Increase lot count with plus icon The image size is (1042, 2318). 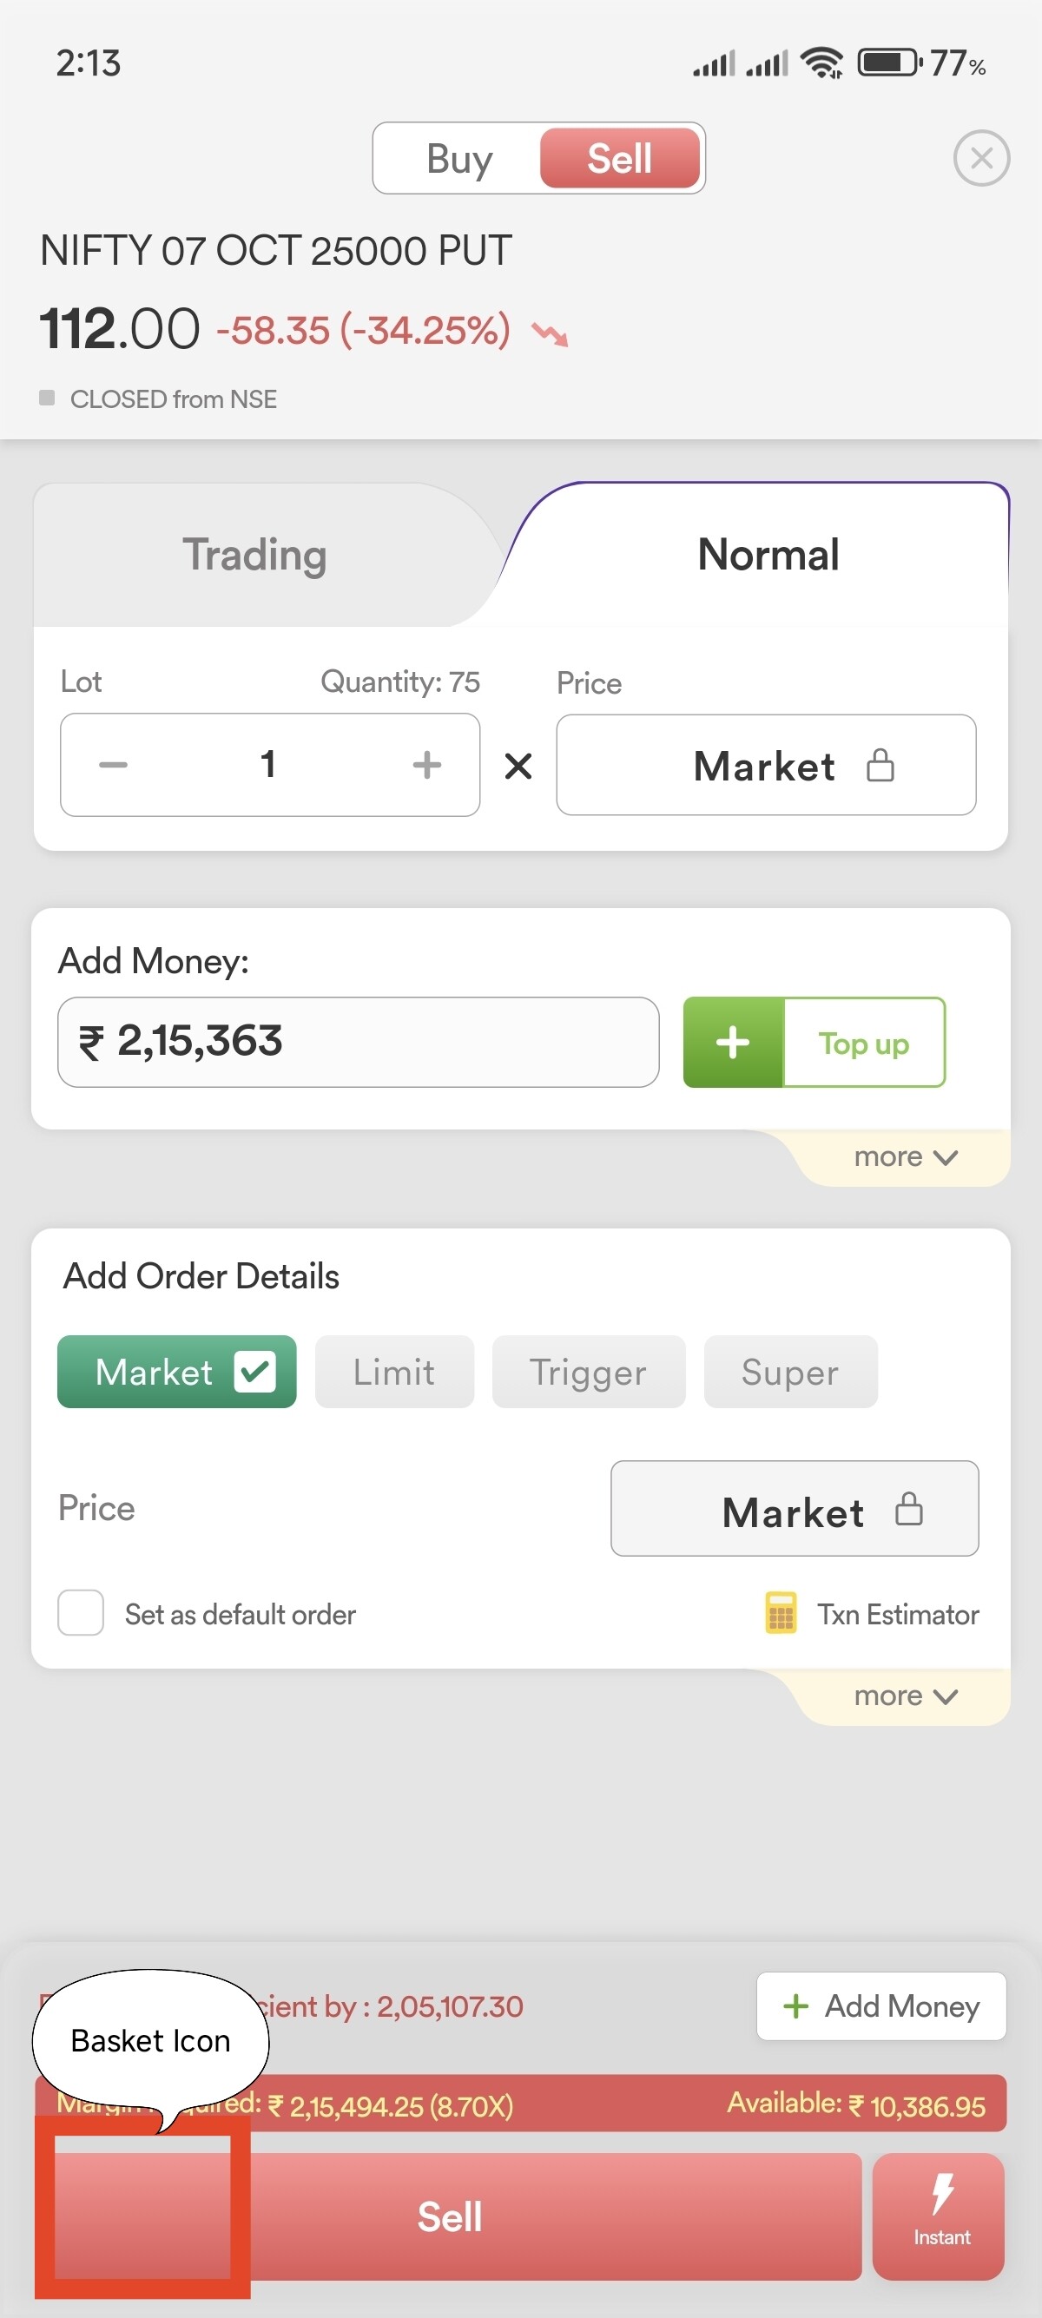426,765
